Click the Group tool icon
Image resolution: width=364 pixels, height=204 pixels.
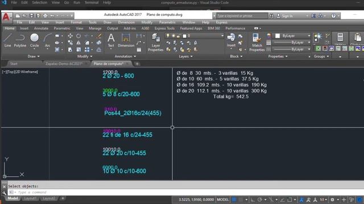(318, 37)
